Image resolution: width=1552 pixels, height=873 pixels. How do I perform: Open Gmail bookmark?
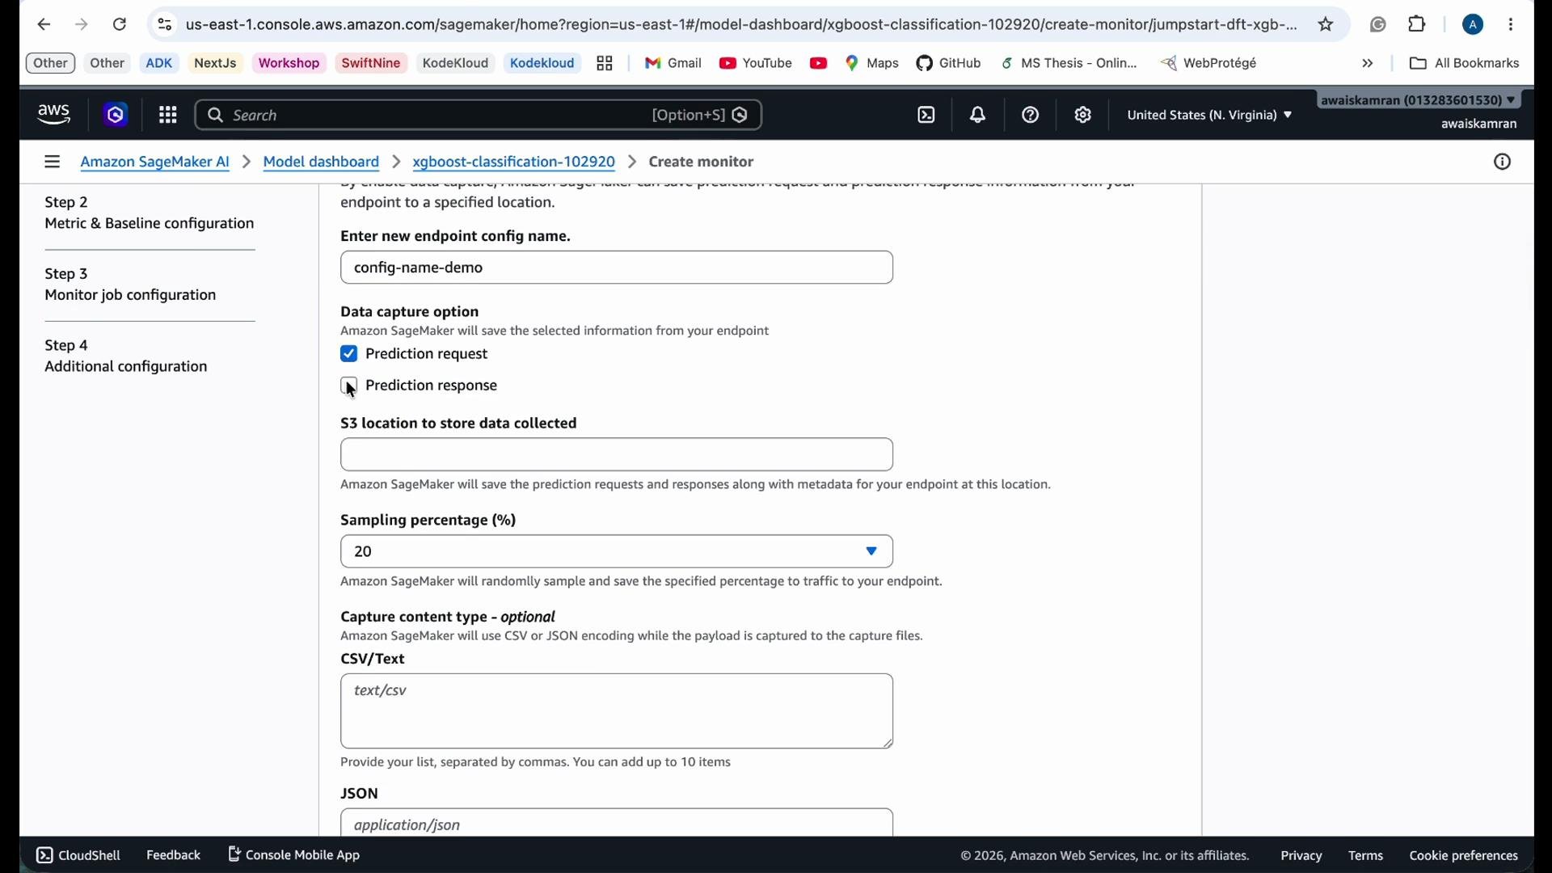(673, 64)
